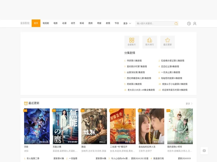Open 盲盒旅行局 list entry
The width and height of the screenshot is (217, 162).
click(x=159, y=159)
